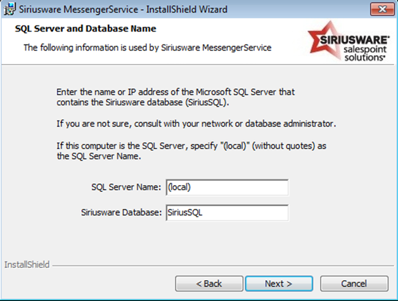The height and width of the screenshot is (301, 398).
Task: Click the InstallShield label at bottom left
Action: [x=27, y=264]
